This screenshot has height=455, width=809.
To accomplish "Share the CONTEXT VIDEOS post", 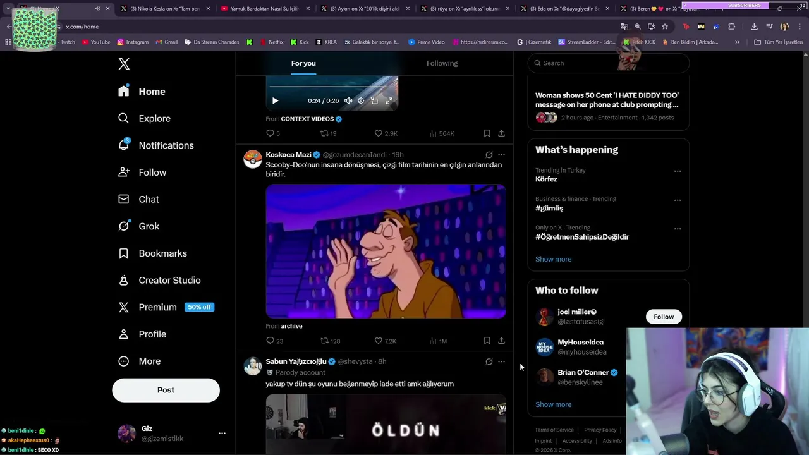I will 501,133.
